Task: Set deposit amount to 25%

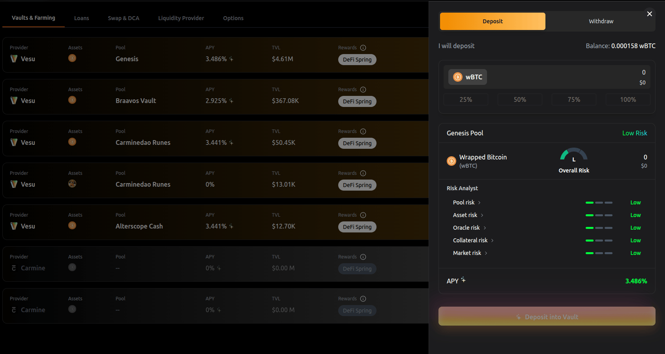Action: [466, 99]
